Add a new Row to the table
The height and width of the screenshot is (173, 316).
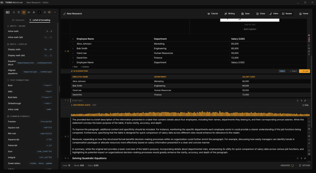pyautogui.click(x=75, y=67)
